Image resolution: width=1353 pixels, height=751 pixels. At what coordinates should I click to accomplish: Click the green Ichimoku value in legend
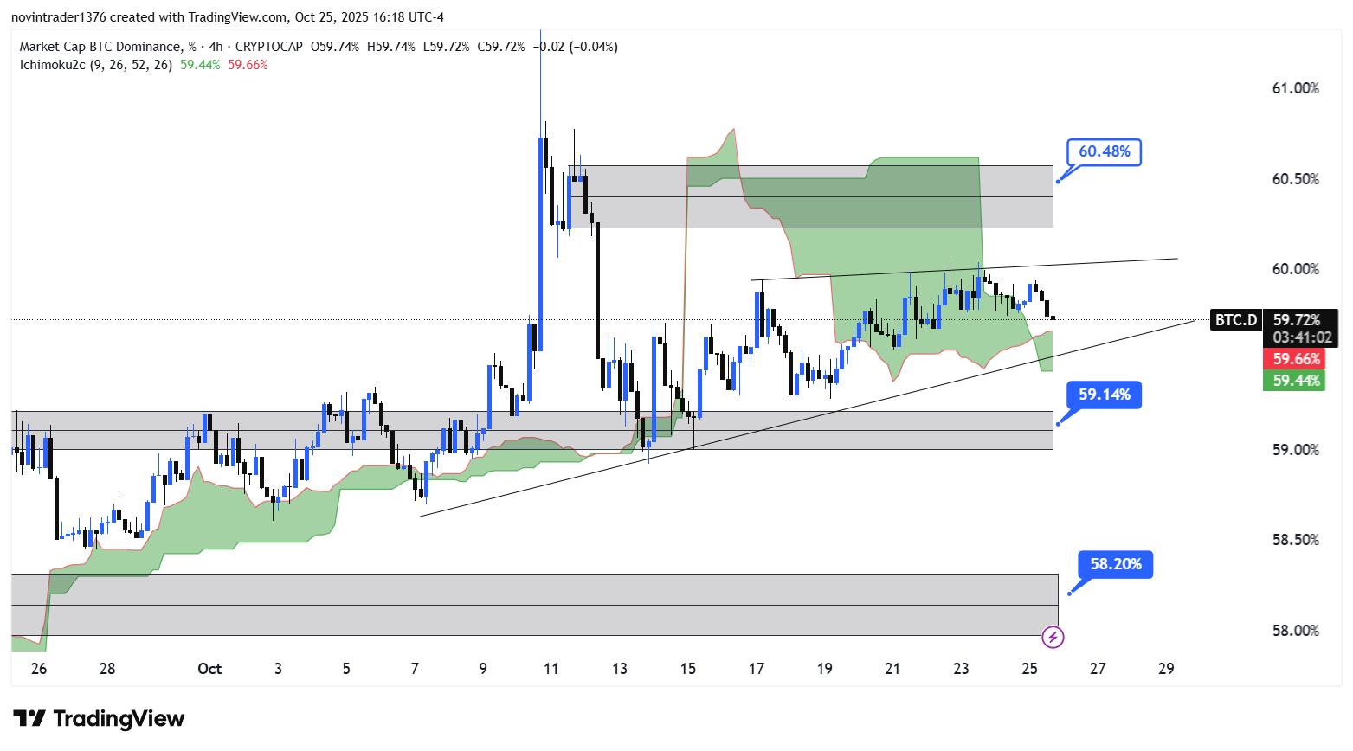pos(200,65)
